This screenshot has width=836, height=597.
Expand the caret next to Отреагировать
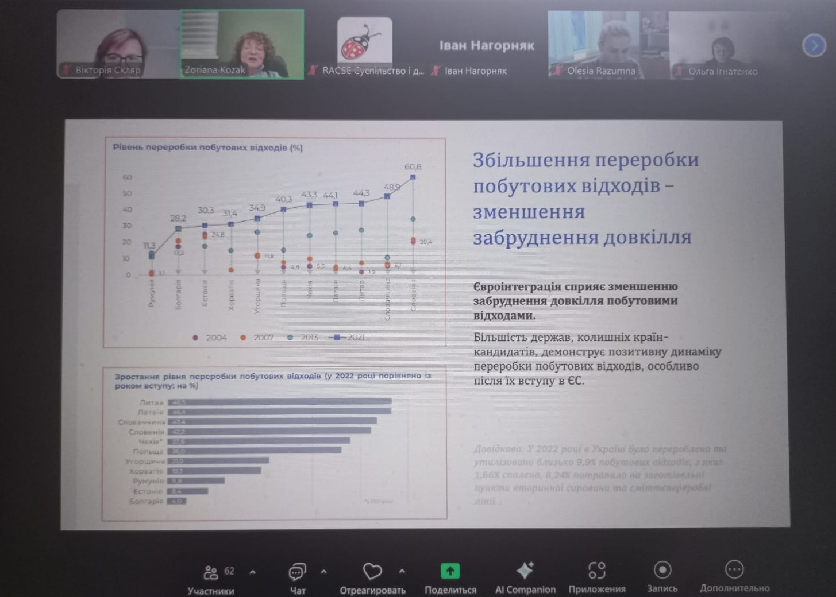(x=402, y=571)
